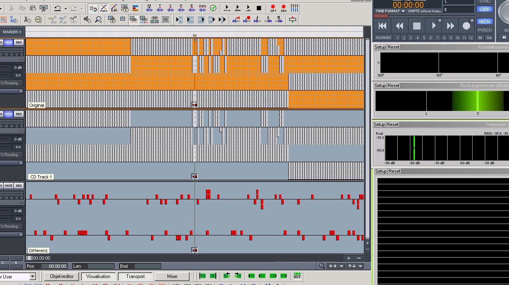Click the Copy icon in toolbar
The width and height of the screenshot is (509, 285).
click(x=22, y=8)
